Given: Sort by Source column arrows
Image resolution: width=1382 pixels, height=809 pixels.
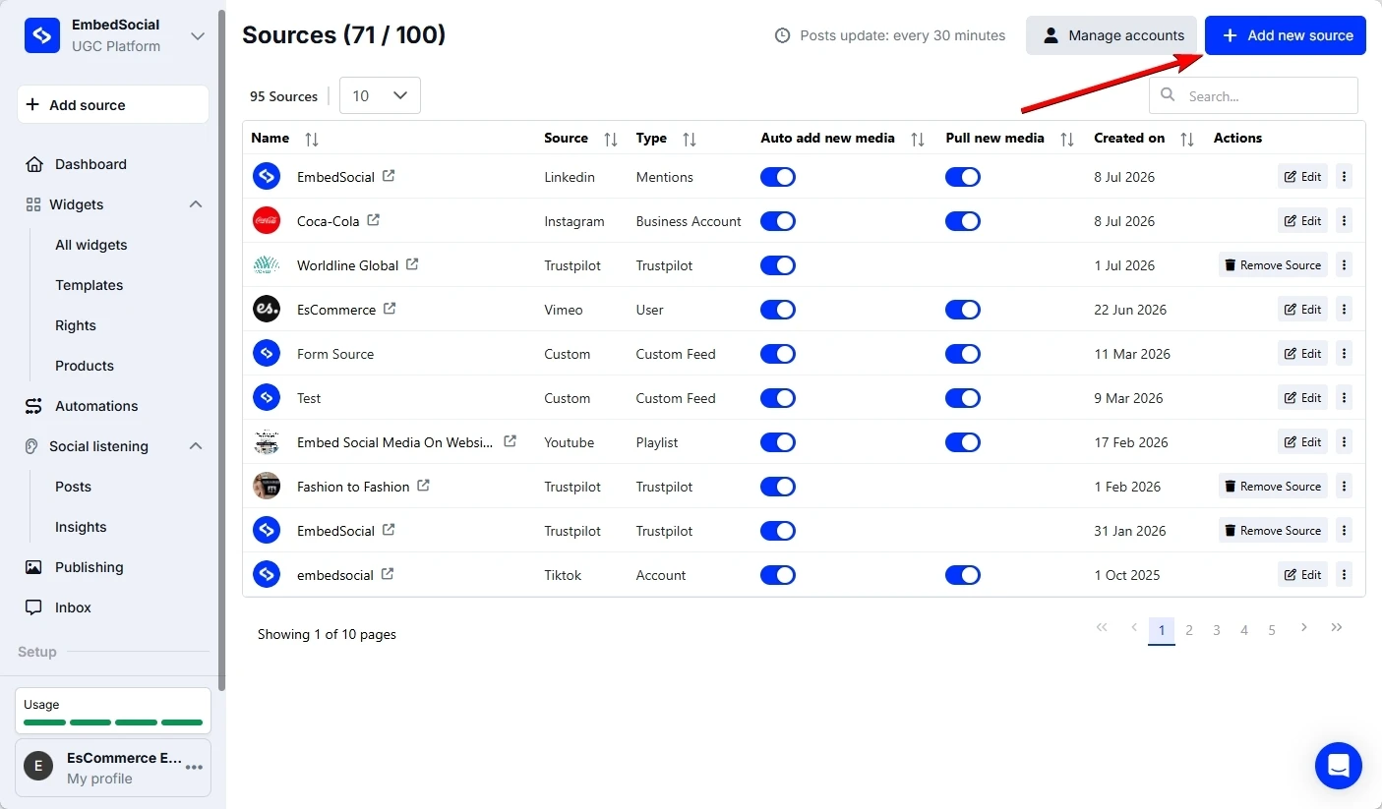Looking at the screenshot, I should tap(611, 139).
